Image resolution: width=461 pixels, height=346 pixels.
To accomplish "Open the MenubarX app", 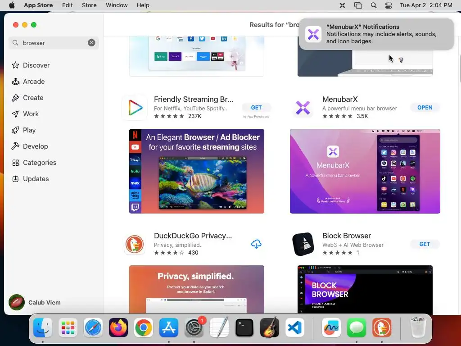I will point(425,107).
